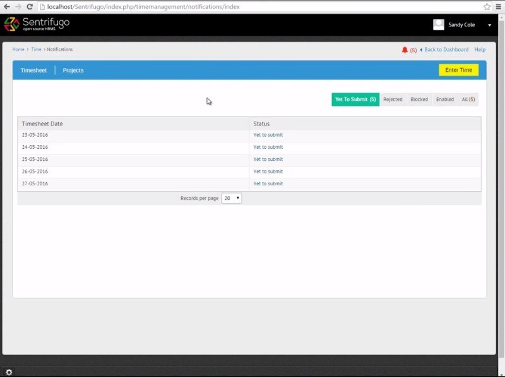Screen dimensions: 505x377
Task: Click the browser forward arrow
Action: 18,6
